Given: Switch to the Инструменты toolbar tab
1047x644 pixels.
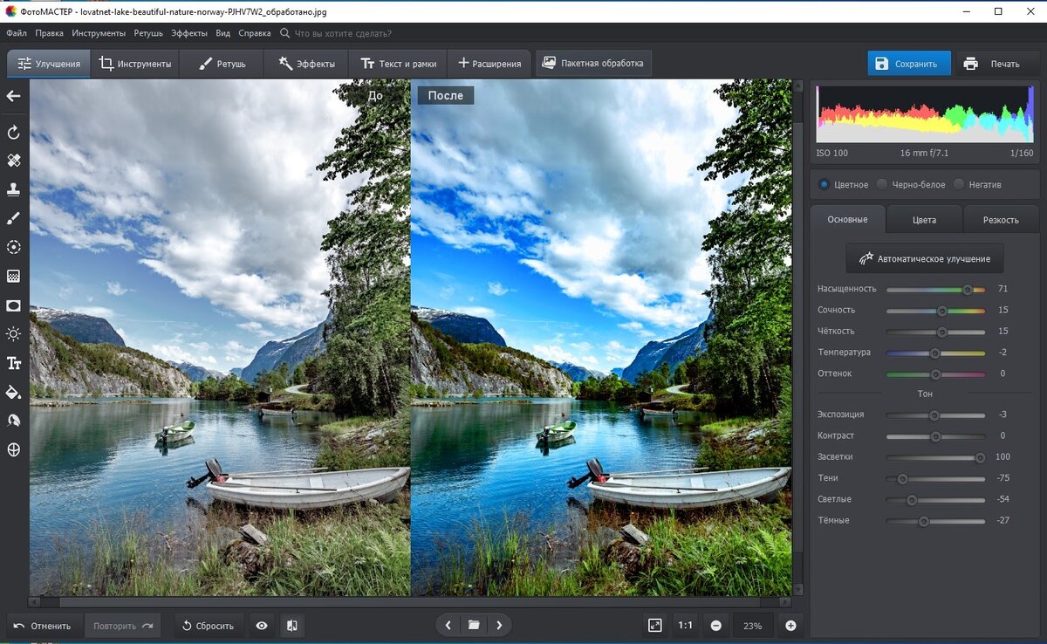Looking at the screenshot, I should 134,64.
